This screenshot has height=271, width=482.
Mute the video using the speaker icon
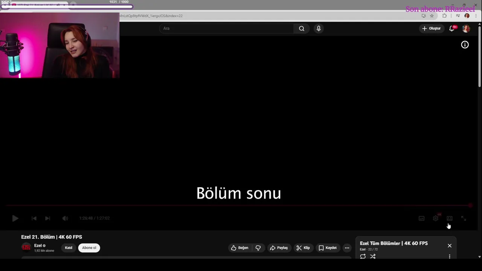click(x=65, y=218)
